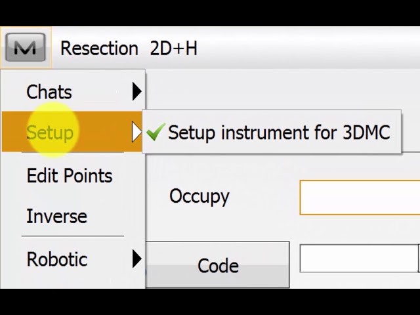Focus the Occupy point input field
Screen dimensions: 420x315
pyautogui.click(x=360, y=198)
